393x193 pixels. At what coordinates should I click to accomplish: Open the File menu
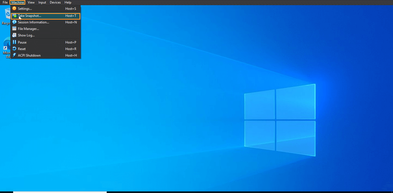5,2
